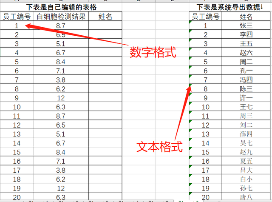Select employee number 12 next to 刘二
272x202 pixels.
[206, 125]
